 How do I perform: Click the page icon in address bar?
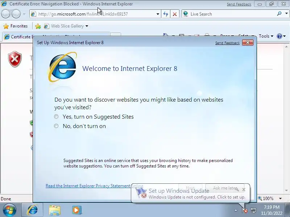(33, 14)
